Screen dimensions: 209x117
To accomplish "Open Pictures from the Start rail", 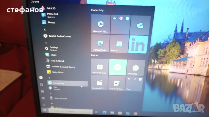I will 42,91.
